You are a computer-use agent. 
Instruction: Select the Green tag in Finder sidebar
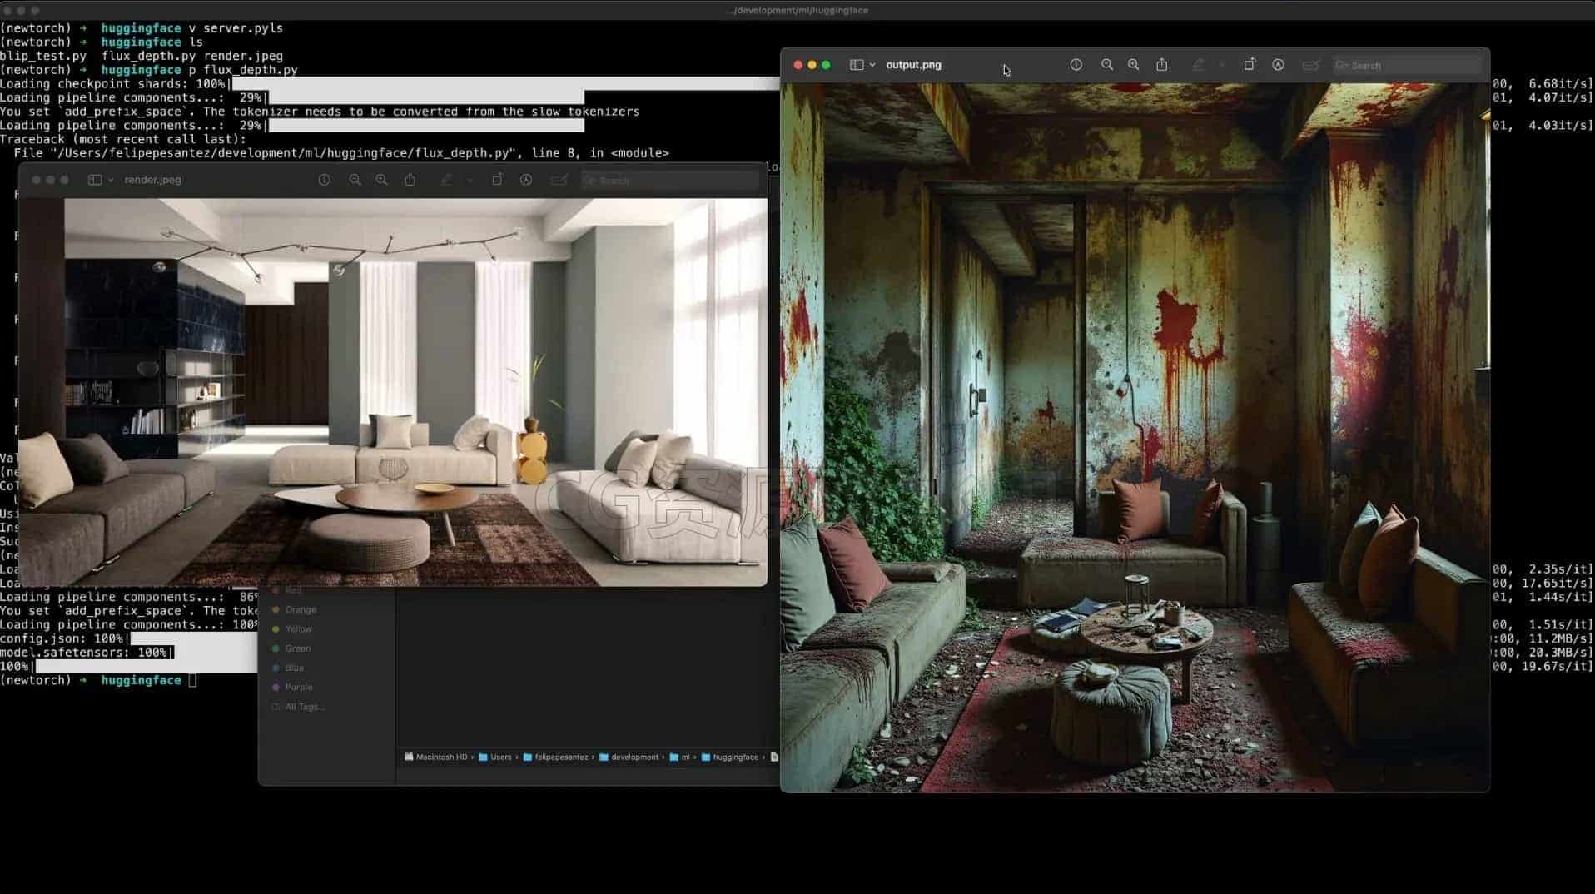[x=297, y=648]
